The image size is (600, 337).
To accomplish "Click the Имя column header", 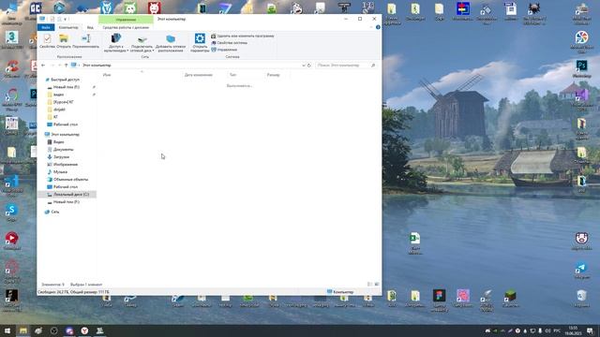I will 142,75.
